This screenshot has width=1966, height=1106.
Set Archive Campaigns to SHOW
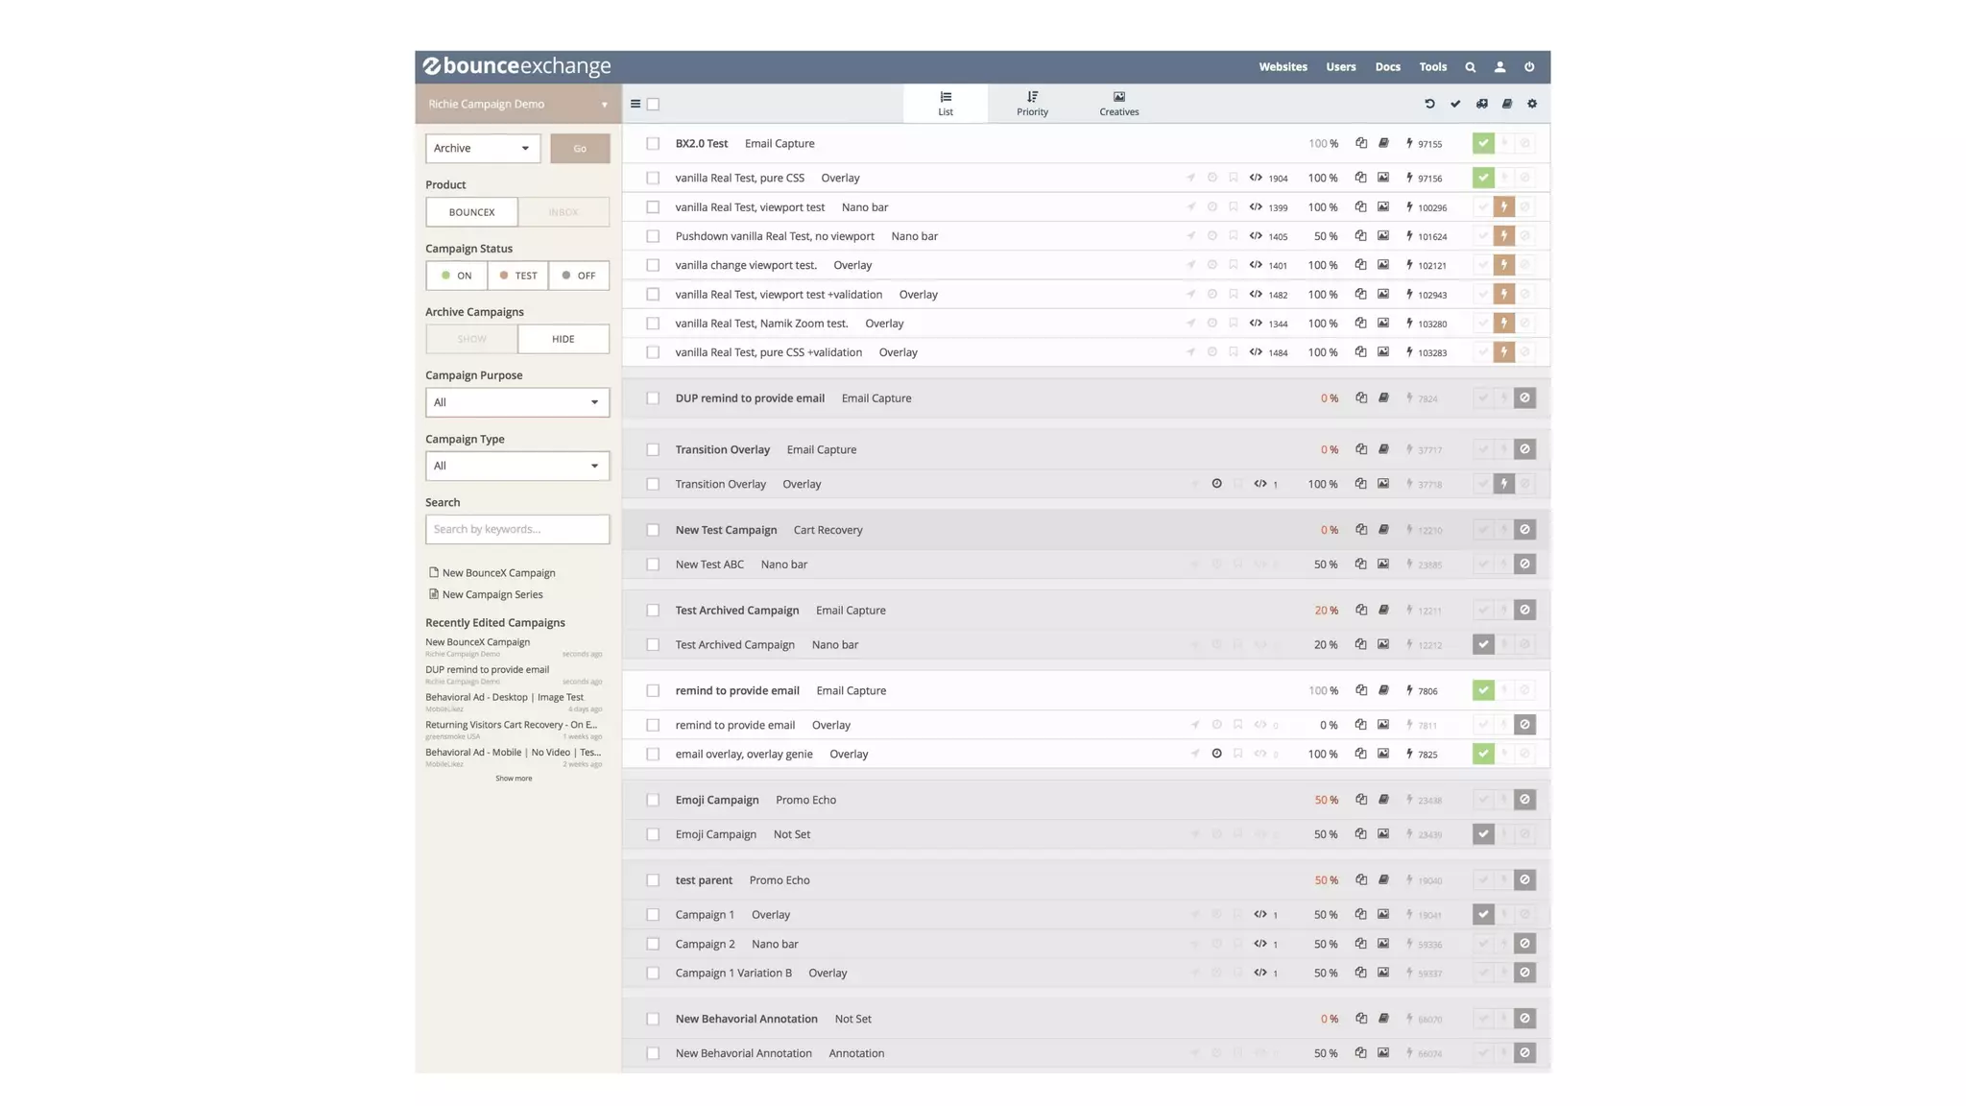pos(471,339)
